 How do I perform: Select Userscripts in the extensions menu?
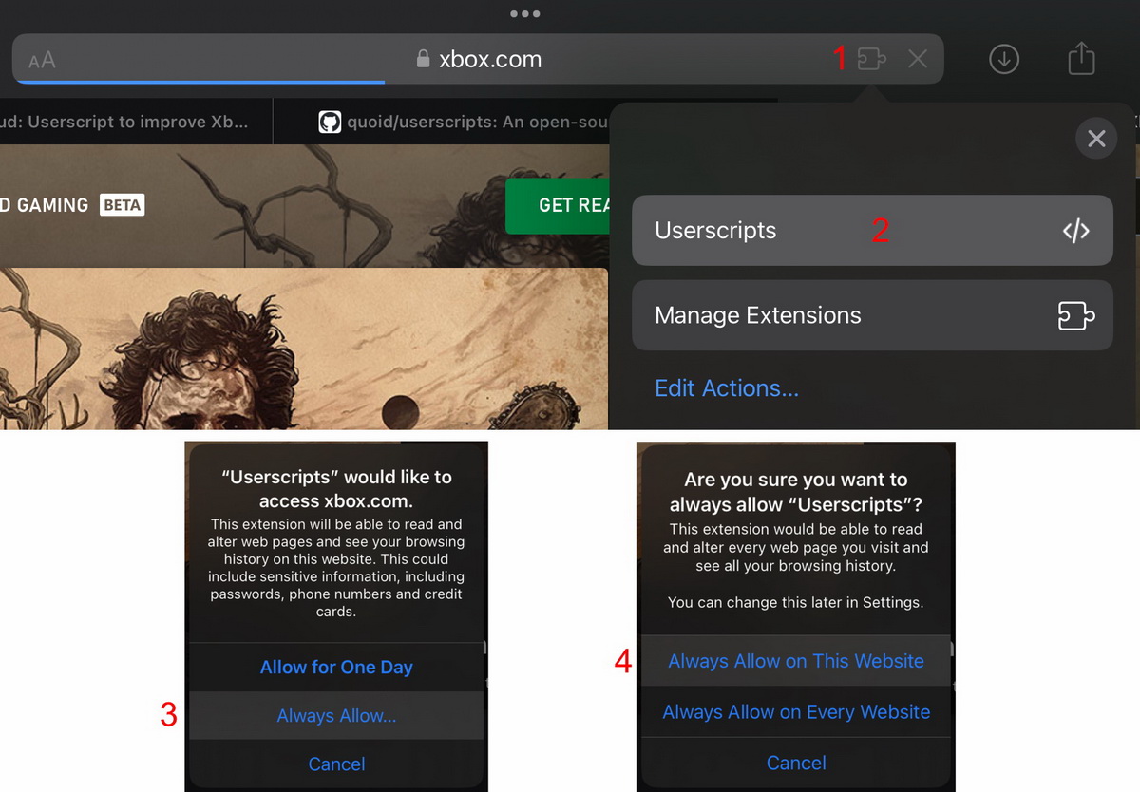coord(872,231)
